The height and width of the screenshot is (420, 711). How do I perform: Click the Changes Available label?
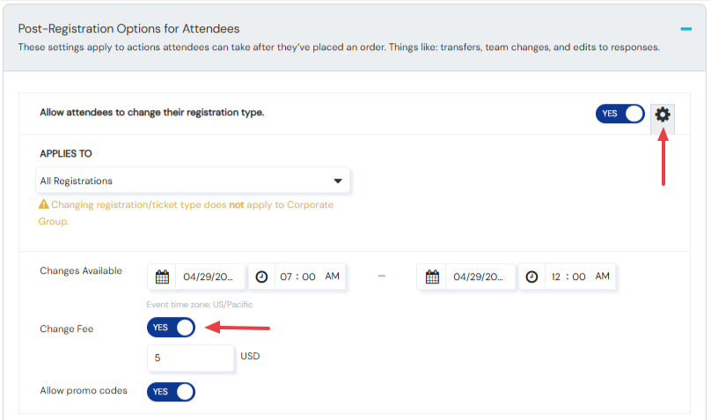click(x=81, y=271)
